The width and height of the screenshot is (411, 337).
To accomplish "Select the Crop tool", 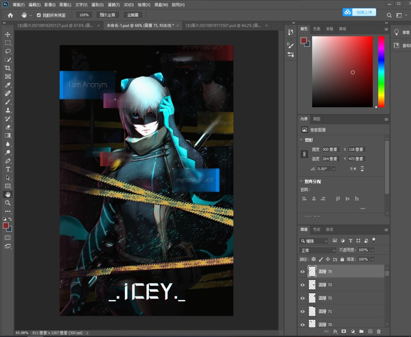I will [8, 68].
